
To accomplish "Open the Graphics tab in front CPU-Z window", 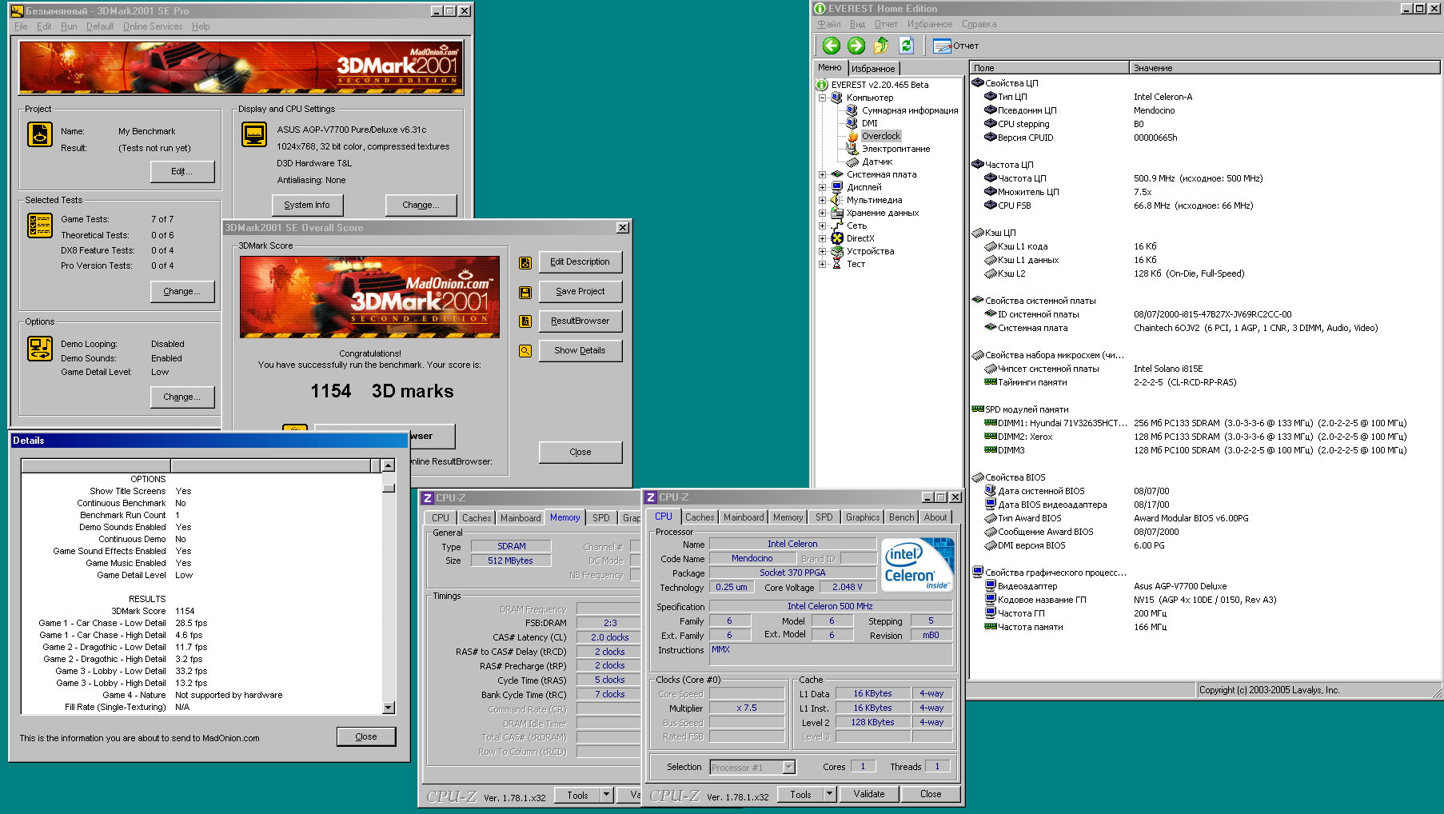I will click(x=863, y=517).
